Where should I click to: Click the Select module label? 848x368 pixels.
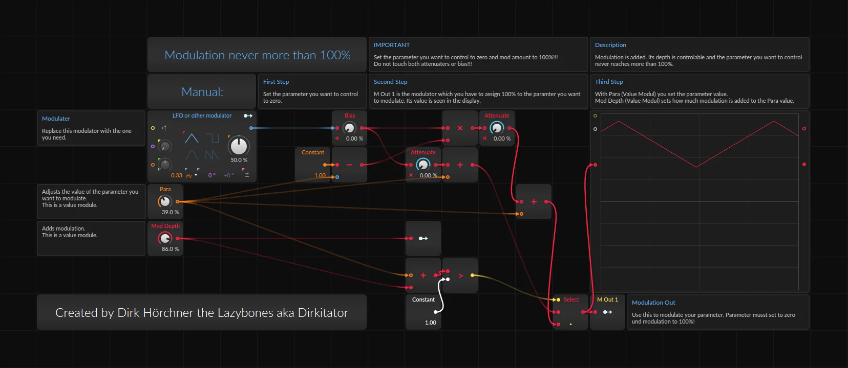[571, 300]
